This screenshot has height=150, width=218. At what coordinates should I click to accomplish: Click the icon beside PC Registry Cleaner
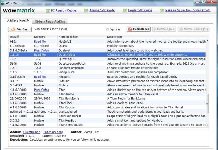(48, 11)
